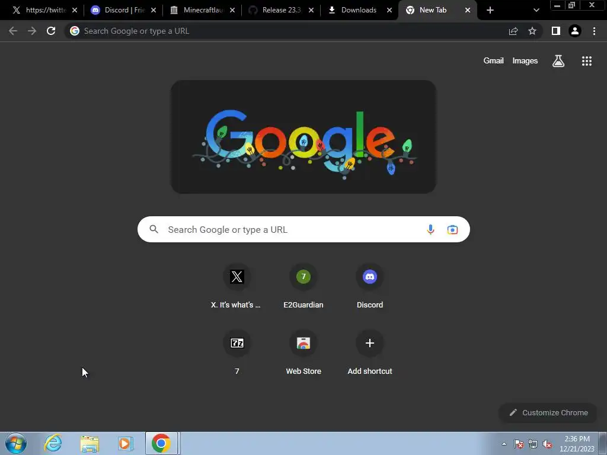Switch to the Downloads tab
Screen dimensions: 607x455
point(360,10)
